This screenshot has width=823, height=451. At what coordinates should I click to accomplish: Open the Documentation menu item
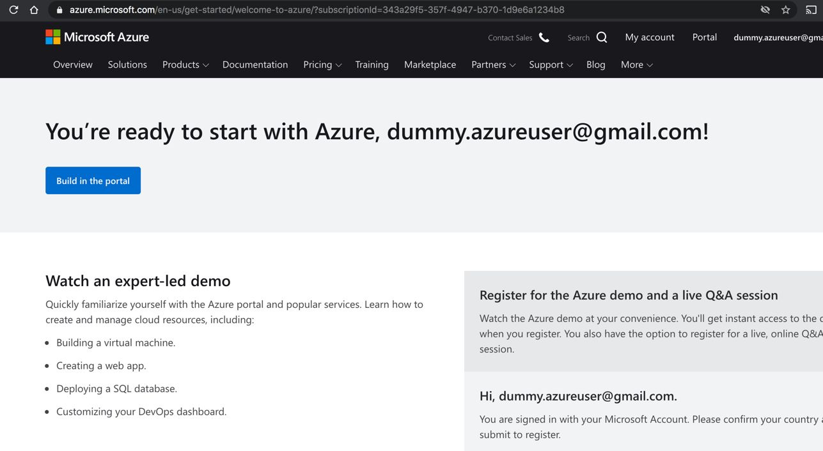click(x=255, y=65)
